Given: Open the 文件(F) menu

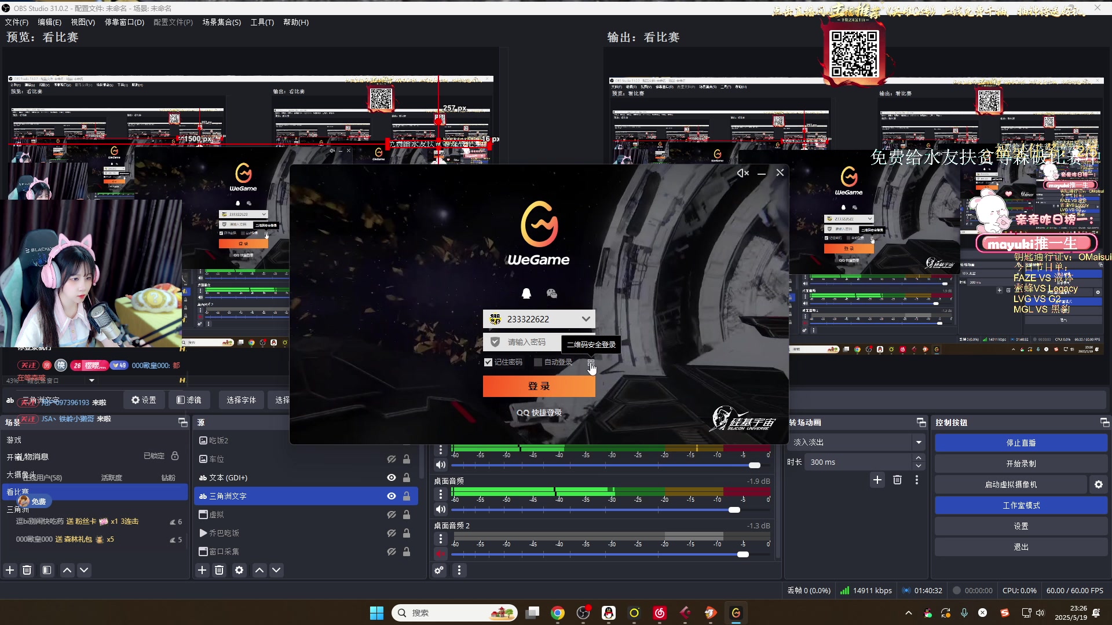Looking at the screenshot, I should pyautogui.click(x=17, y=22).
